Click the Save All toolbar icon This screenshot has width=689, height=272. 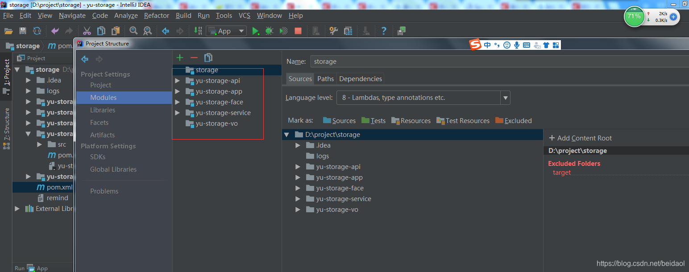23,31
